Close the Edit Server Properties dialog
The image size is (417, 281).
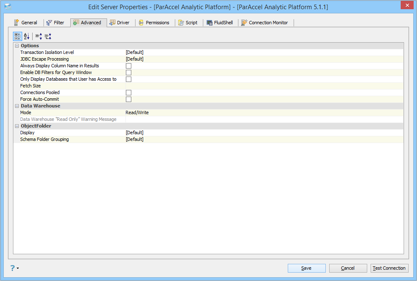(407, 5)
